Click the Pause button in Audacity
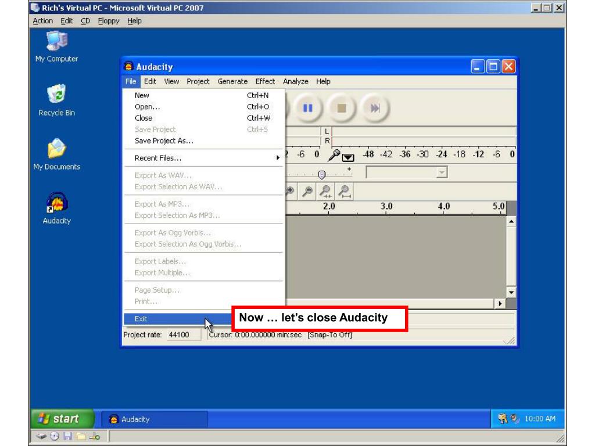This screenshot has height=446, width=595. click(308, 108)
